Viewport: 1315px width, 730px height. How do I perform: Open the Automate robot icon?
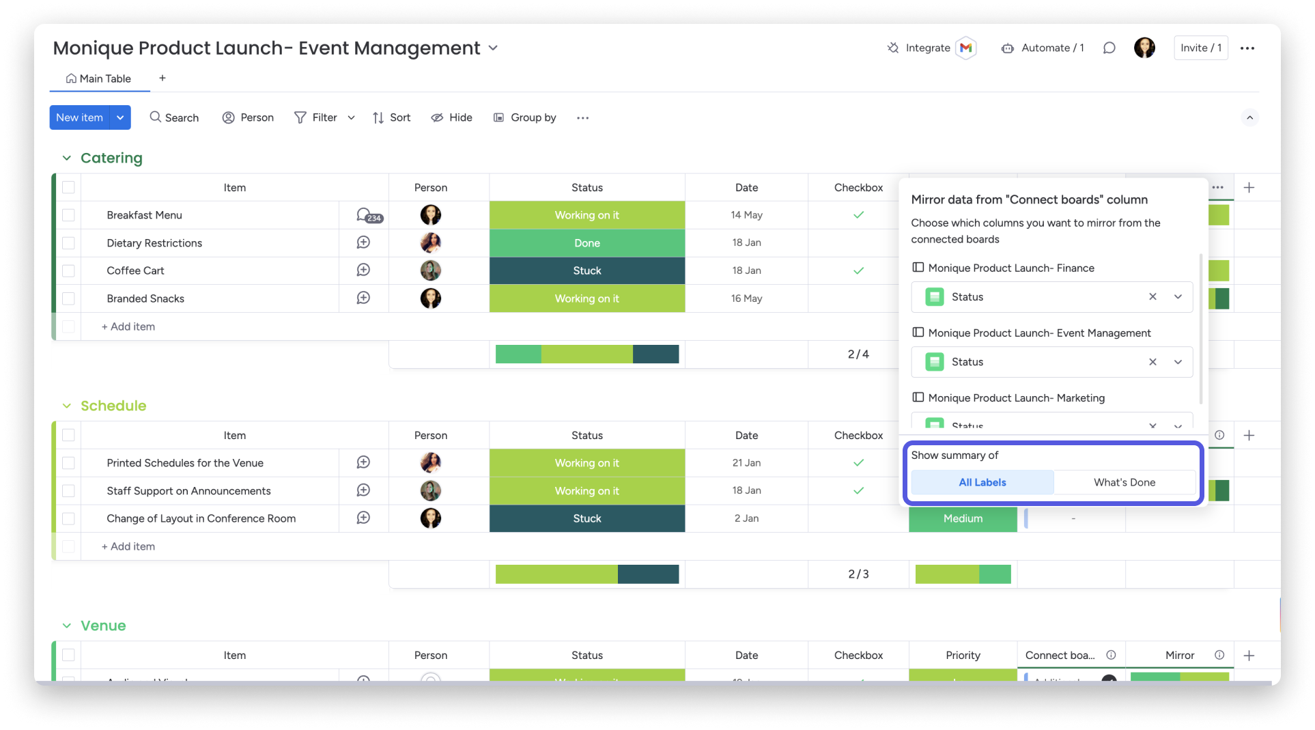click(x=1007, y=48)
